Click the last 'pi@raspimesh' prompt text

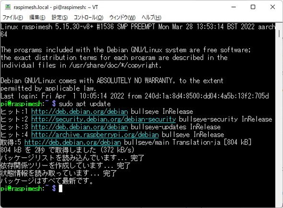pyautogui.click(x=21, y=188)
